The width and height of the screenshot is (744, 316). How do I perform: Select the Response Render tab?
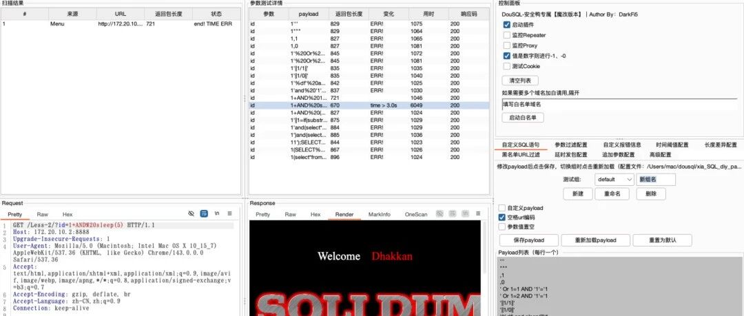344,215
